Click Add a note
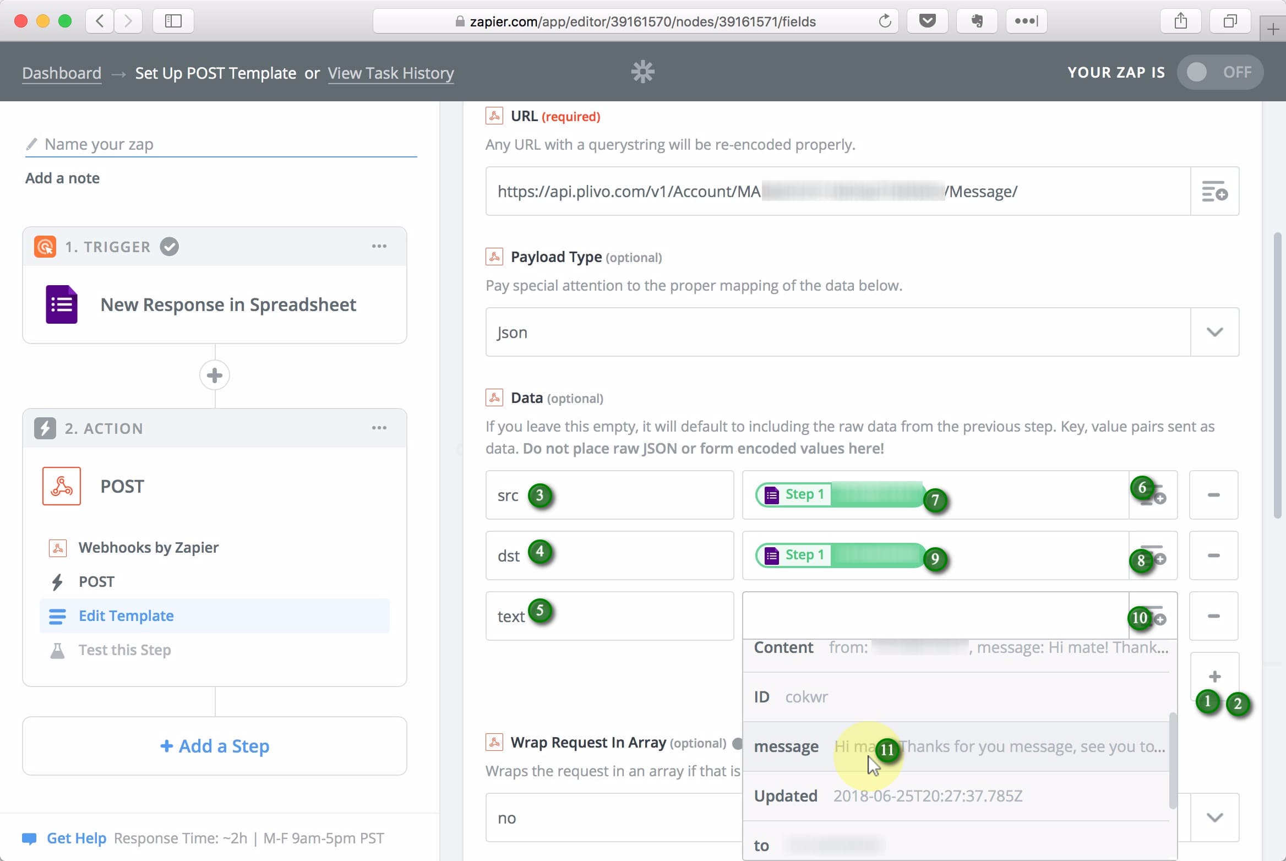 tap(62, 178)
